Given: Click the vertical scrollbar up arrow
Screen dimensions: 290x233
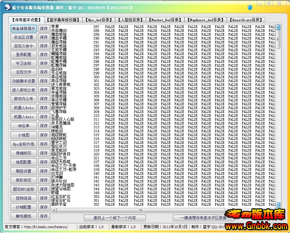Looking at the screenshot, I should (278, 27).
